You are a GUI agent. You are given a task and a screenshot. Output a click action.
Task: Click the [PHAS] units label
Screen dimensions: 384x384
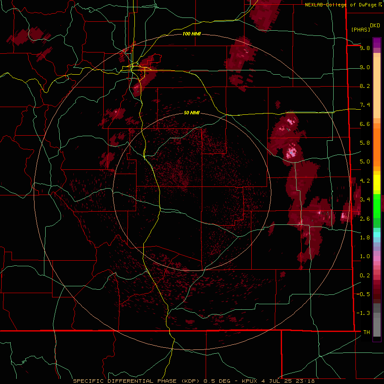click(361, 29)
